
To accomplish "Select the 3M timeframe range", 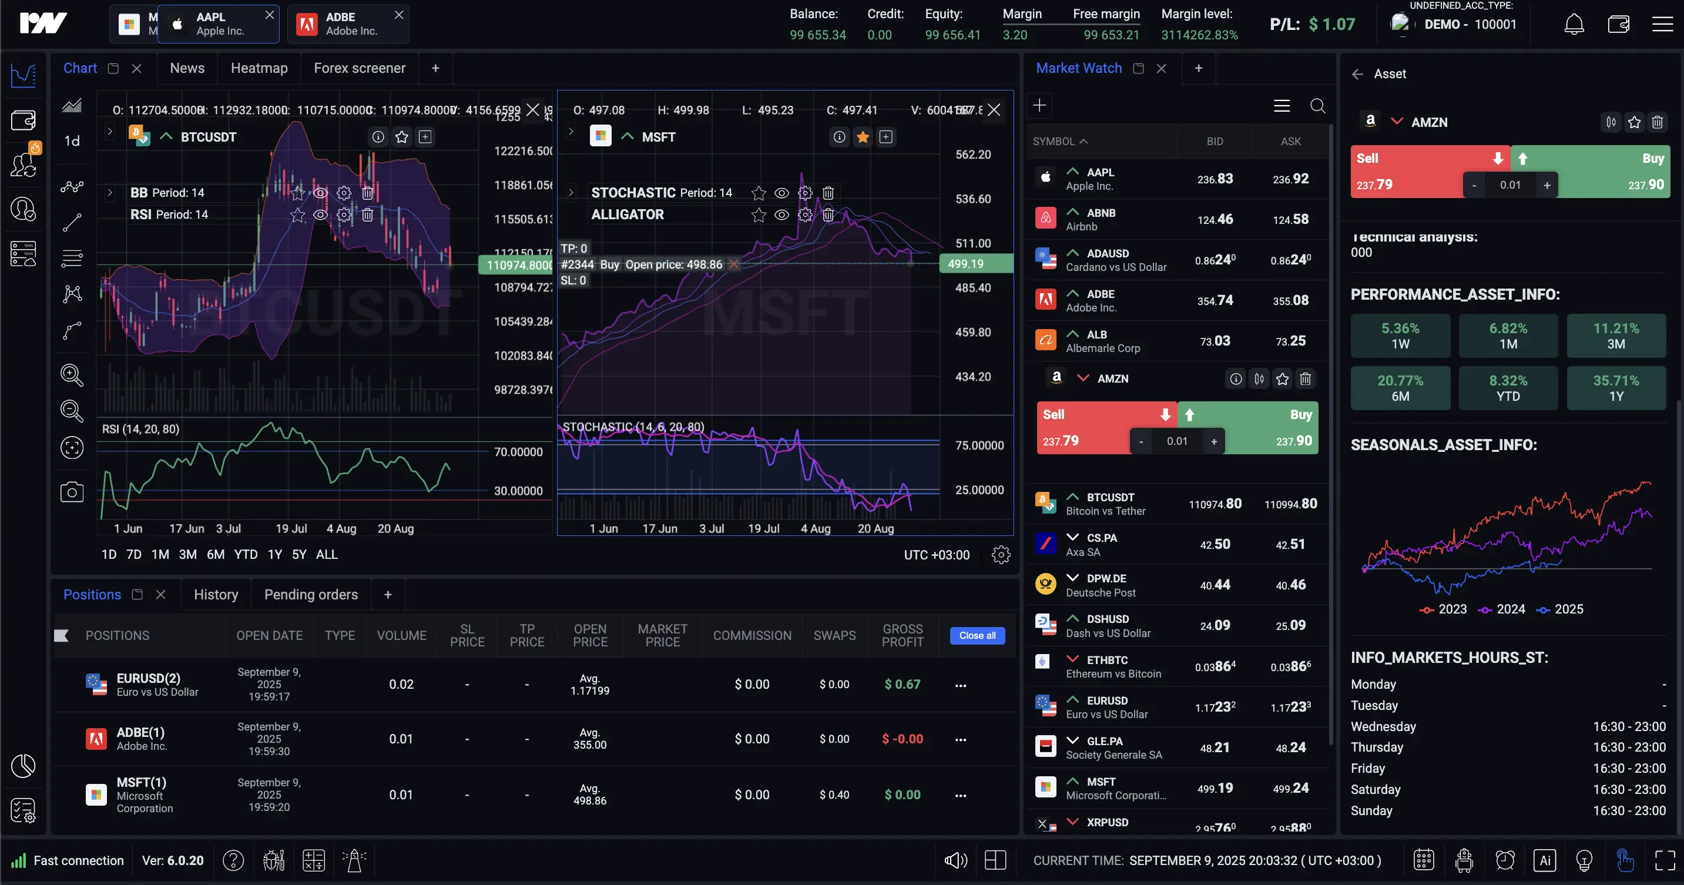I will (x=187, y=554).
